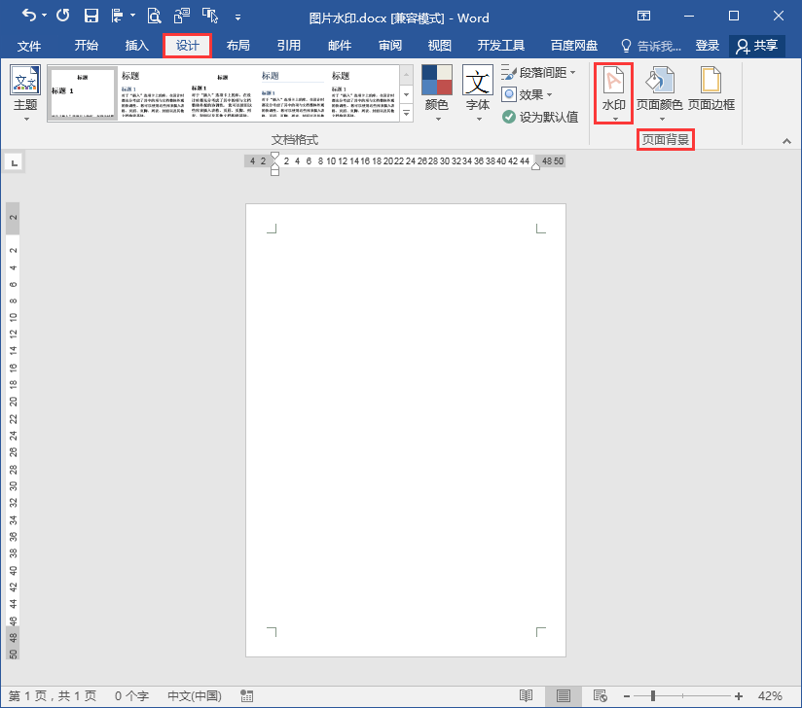The height and width of the screenshot is (708, 802).
Task: Open Print Preview magnifier page icon
Action: click(154, 16)
